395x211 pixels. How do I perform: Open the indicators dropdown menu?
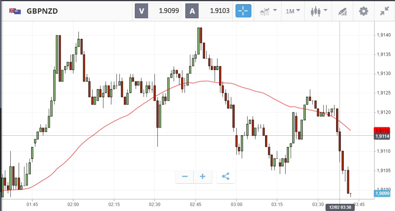pos(268,11)
